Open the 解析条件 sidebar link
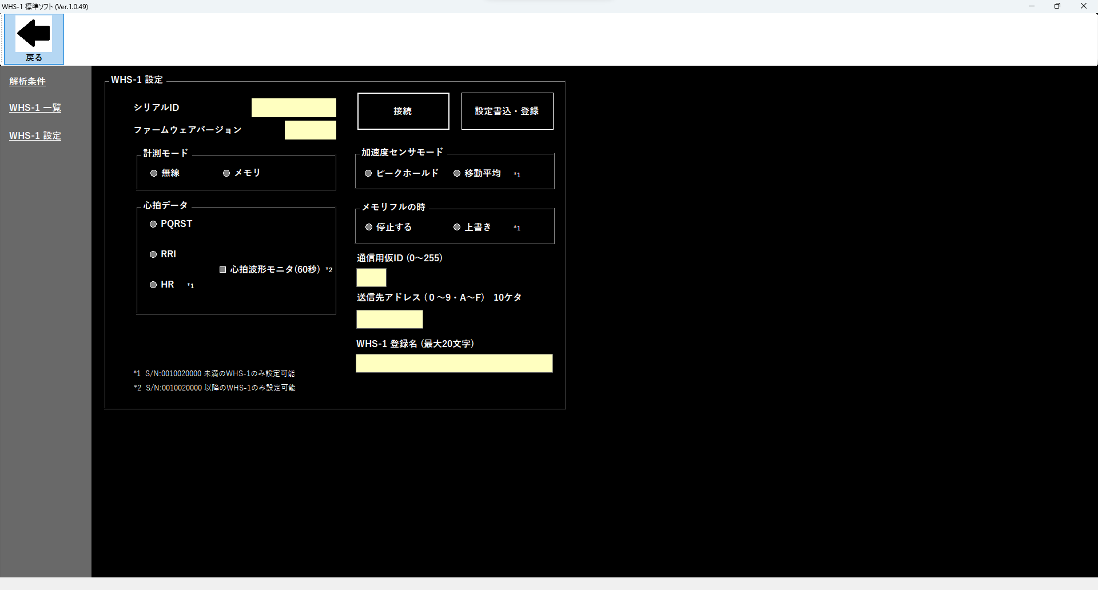Image resolution: width=1098 pixels, height=590 pixels. pyautogui.click(x=27, y=82)
